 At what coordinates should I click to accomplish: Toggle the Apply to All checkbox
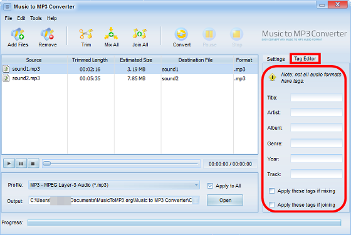coord(210,185)
